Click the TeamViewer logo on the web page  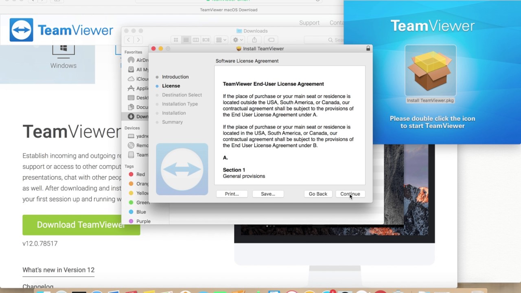(x=61, y=30)
